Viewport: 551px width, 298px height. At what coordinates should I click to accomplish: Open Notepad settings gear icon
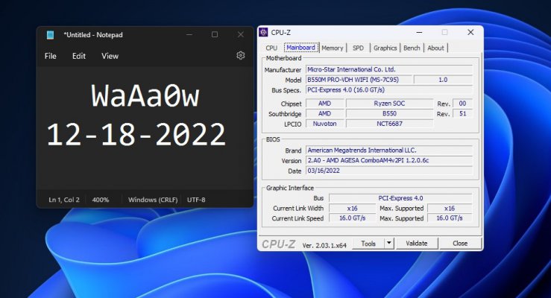pyautogui.click(x=240, y=55)
